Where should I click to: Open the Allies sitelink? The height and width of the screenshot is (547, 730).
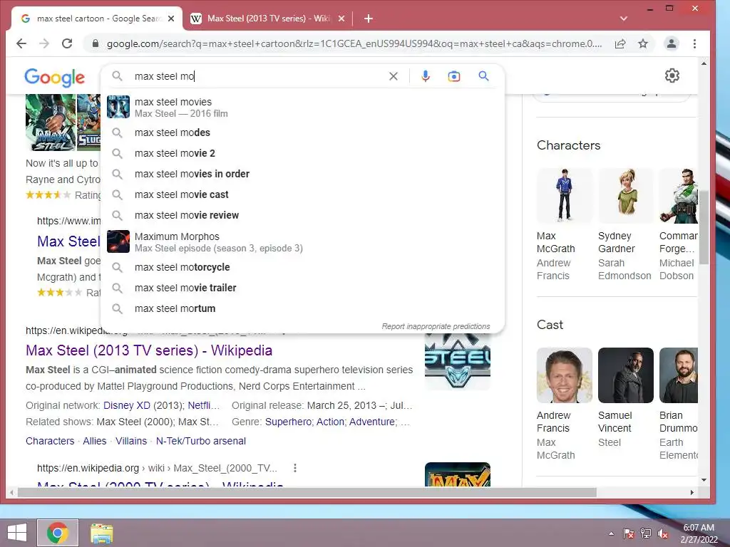pos(95,441)
